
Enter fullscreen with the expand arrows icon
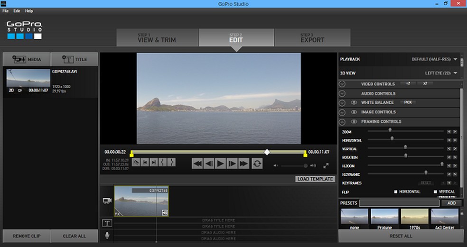click(x=326, y=165)
